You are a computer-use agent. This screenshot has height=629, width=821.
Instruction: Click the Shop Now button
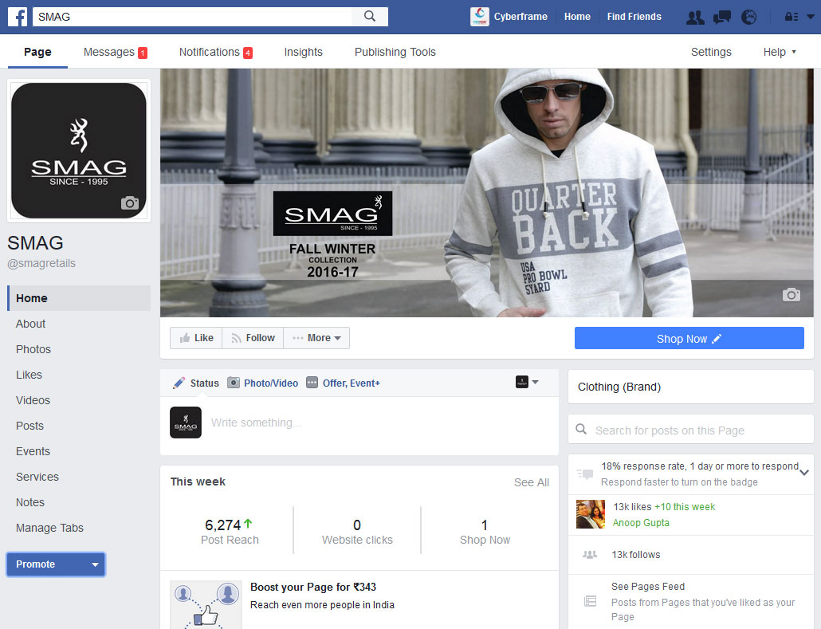pos(689,338)
